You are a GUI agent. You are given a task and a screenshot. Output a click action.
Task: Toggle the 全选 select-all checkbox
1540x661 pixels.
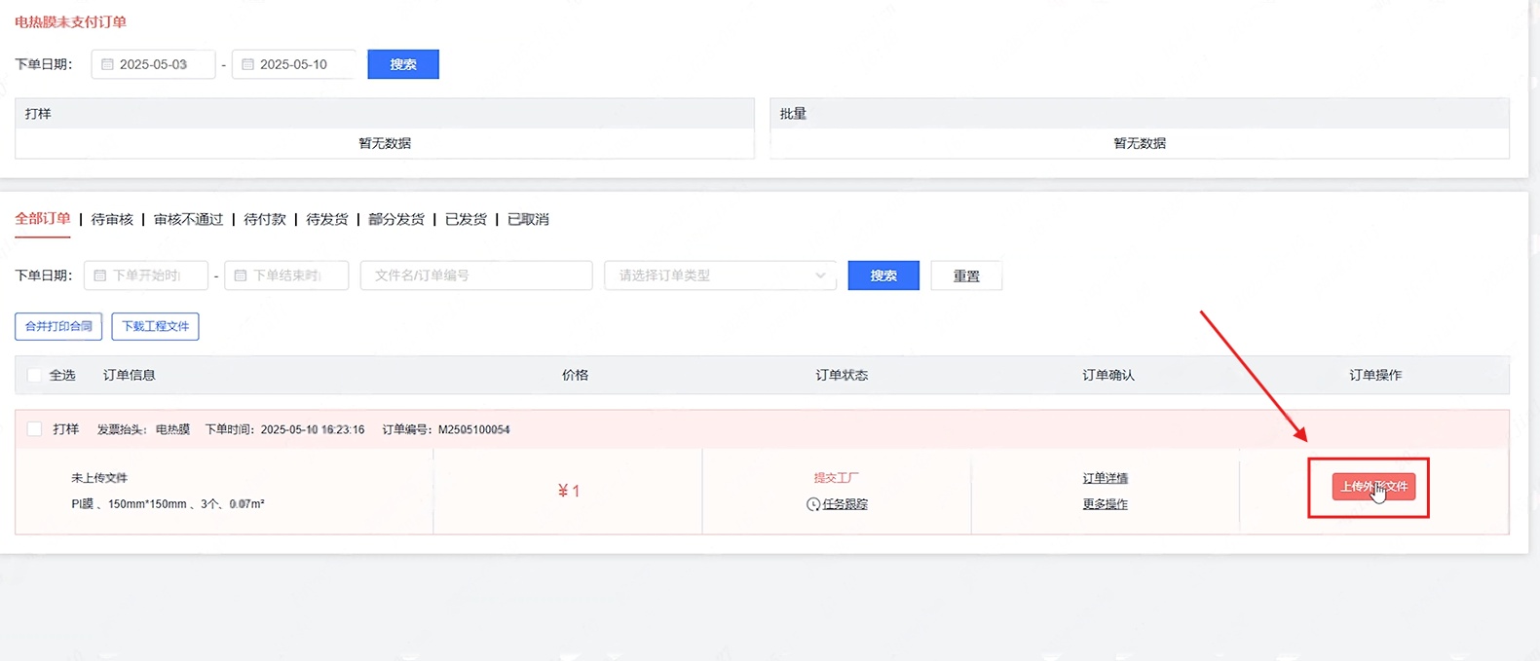coord(34,375)
